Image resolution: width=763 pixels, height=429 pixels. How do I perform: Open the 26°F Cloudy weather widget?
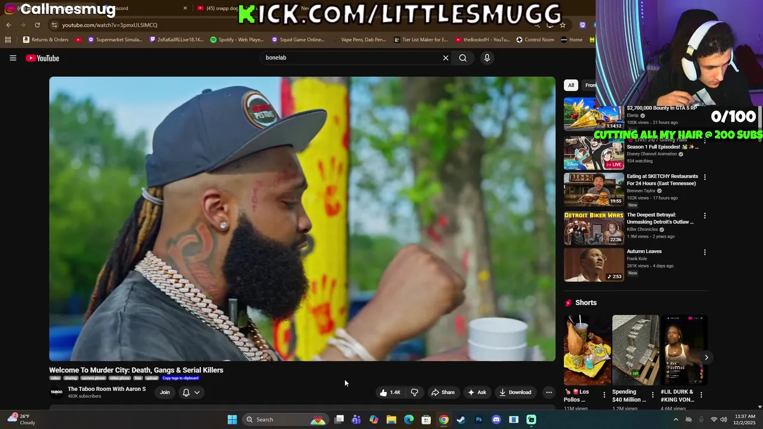click(21, 419)
